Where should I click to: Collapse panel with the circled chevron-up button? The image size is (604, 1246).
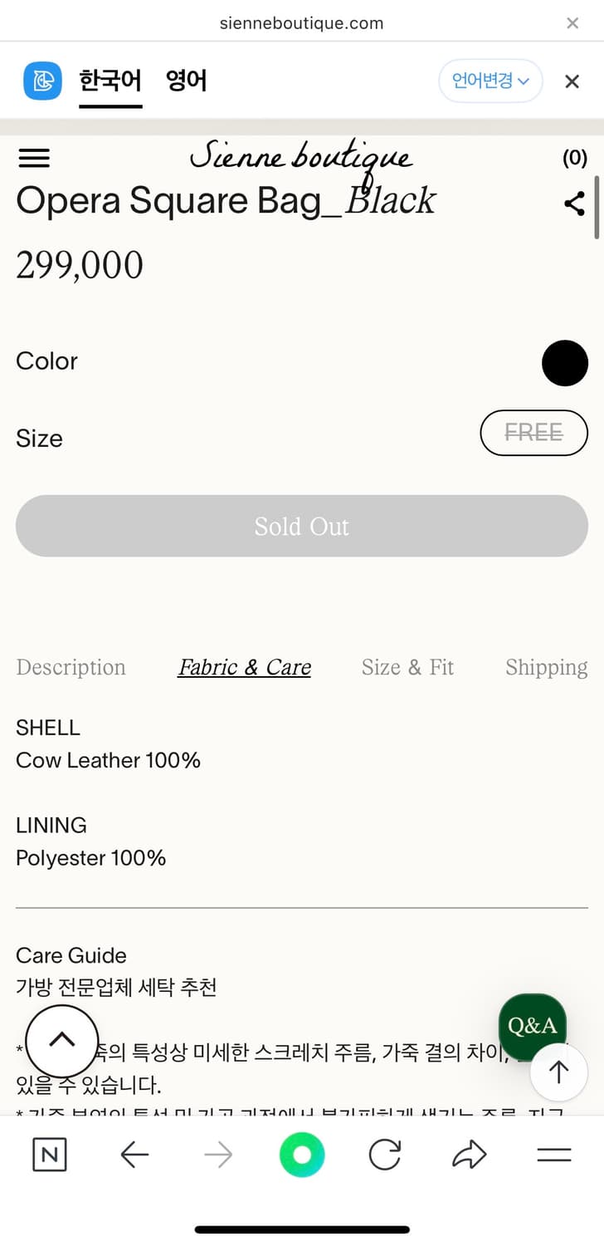[62, 1040]
